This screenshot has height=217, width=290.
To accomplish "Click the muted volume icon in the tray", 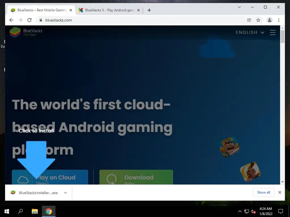I will click(x=253, y=211).
